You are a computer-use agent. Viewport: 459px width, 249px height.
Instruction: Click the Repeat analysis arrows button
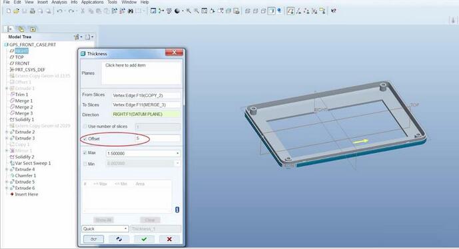[x=119, y=239]
